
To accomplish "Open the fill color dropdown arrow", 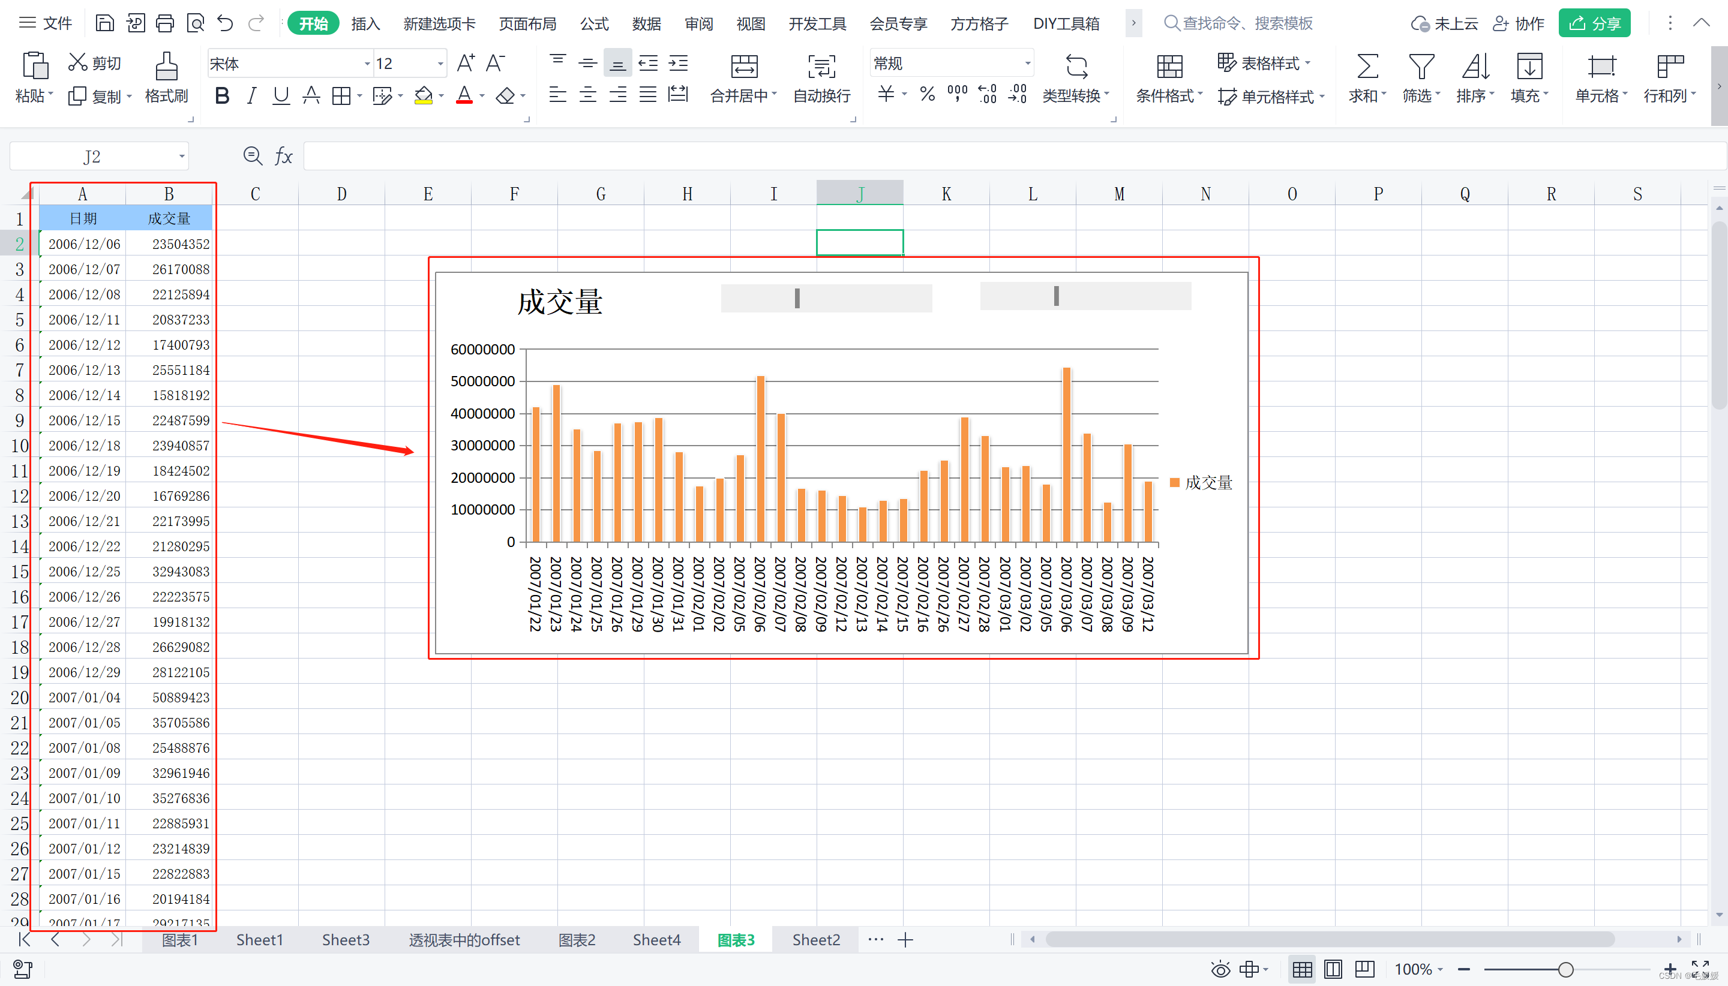I will pos(442,95).
